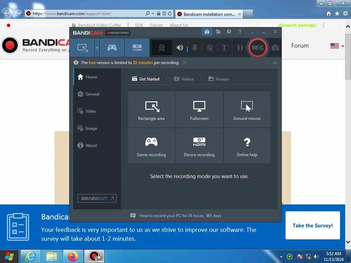Screen dimensions: 351x263
Task: Open the Home section in sidebar
Action: pyautogui.click(x=97, y=77)
